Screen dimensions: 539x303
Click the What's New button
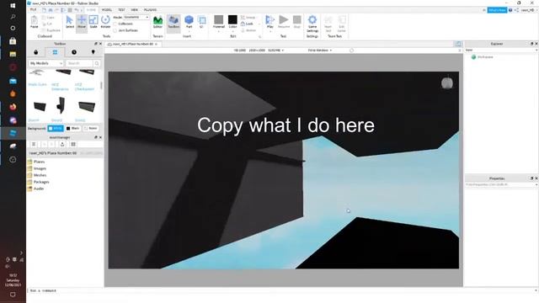pyautogui.click(x=497, y=10)
